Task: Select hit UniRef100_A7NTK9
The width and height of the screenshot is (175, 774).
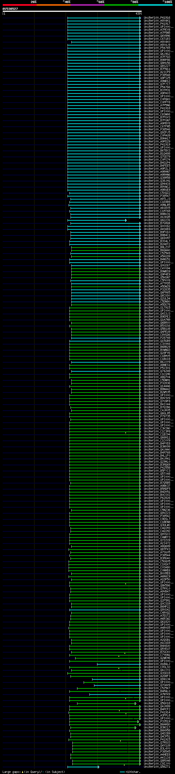Action: coord(157,694)
